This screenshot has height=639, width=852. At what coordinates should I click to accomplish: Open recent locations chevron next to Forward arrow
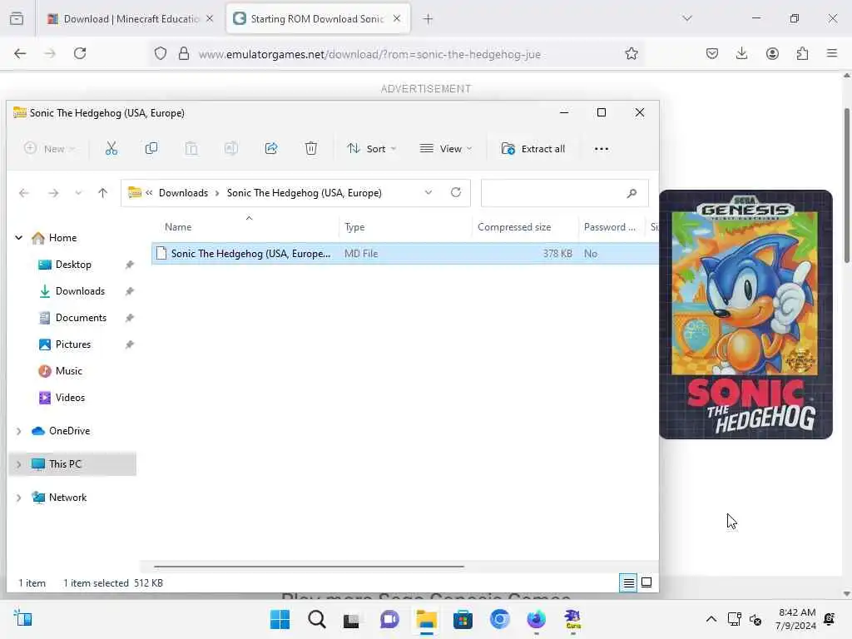78,193
